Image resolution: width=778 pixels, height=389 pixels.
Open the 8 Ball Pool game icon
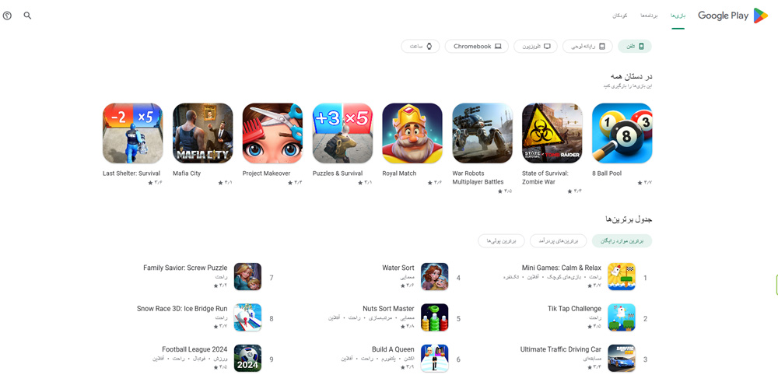pyautogui.click(x=622, y=133)
